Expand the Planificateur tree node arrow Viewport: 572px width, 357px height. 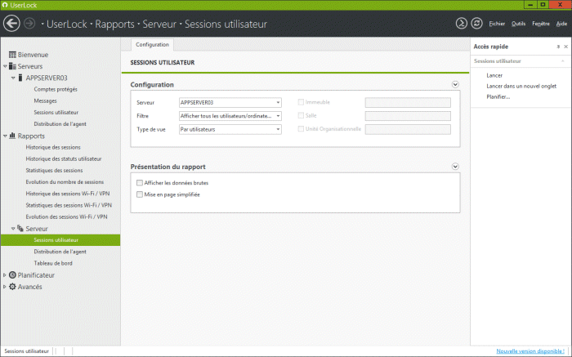click(x=5, y=275)
